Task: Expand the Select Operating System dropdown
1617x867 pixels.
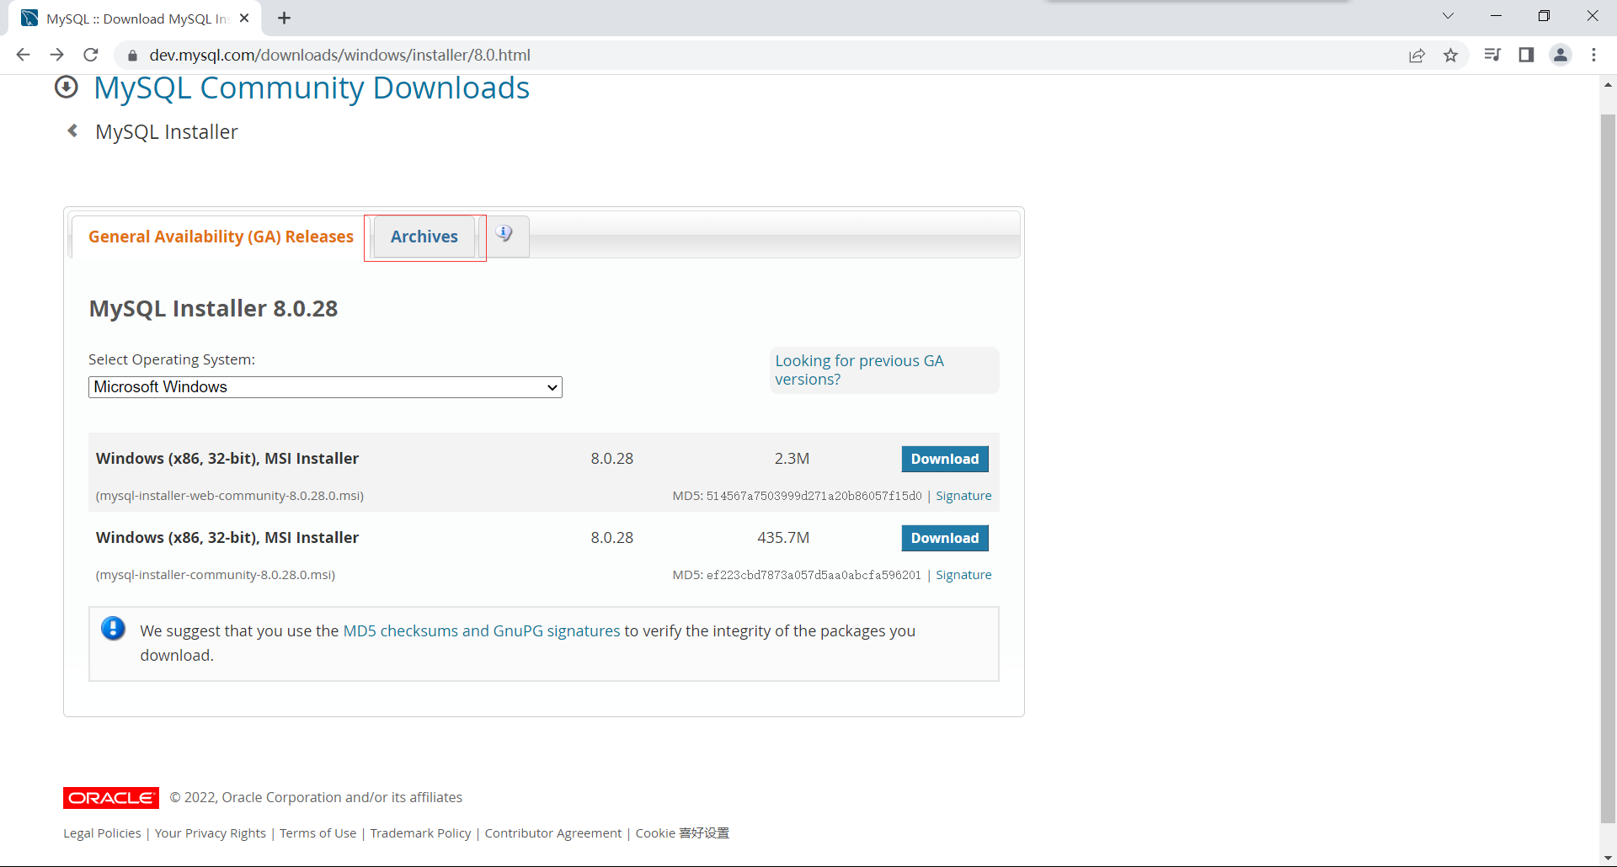Action: coord(325,387)
